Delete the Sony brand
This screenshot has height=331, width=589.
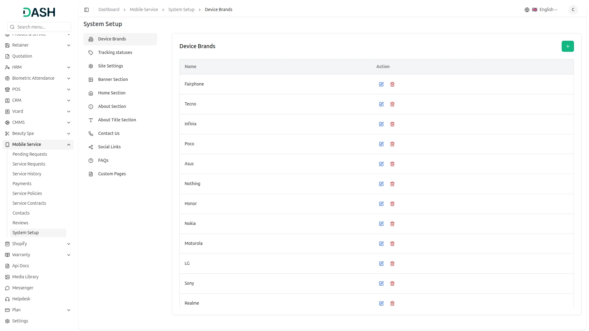pos(392,283)
